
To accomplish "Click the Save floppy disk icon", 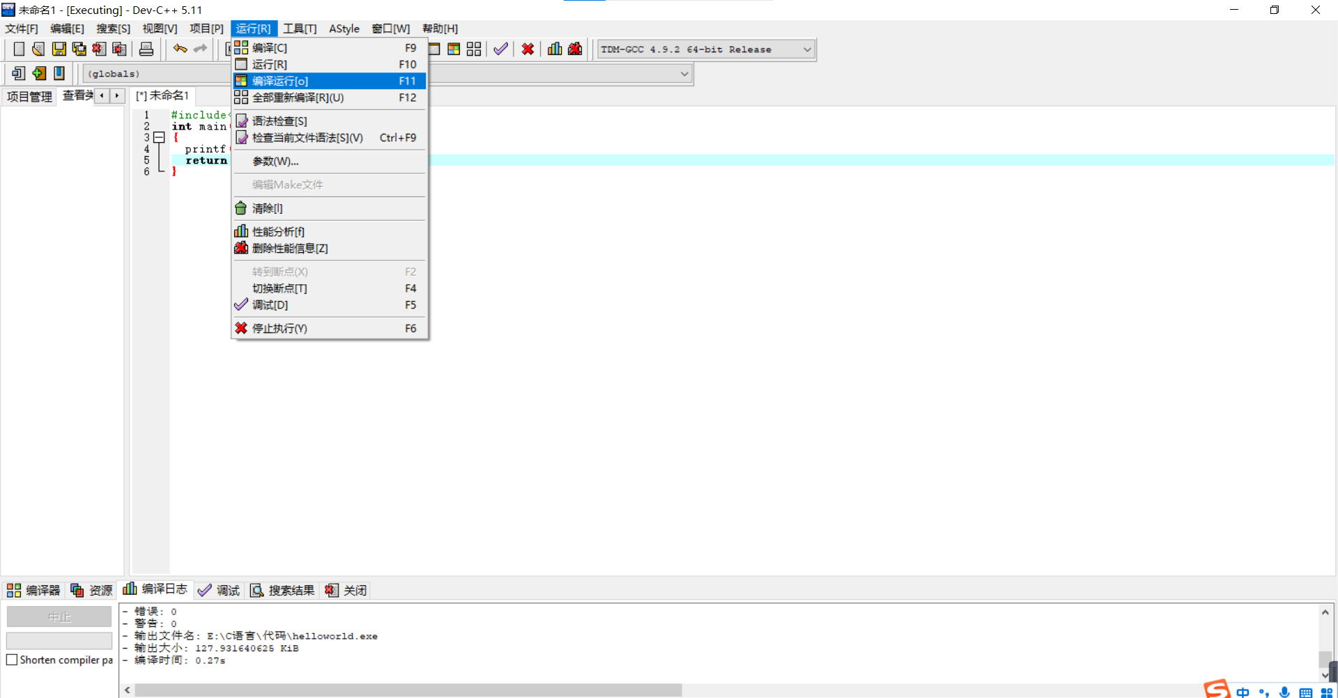I will 59,49.
